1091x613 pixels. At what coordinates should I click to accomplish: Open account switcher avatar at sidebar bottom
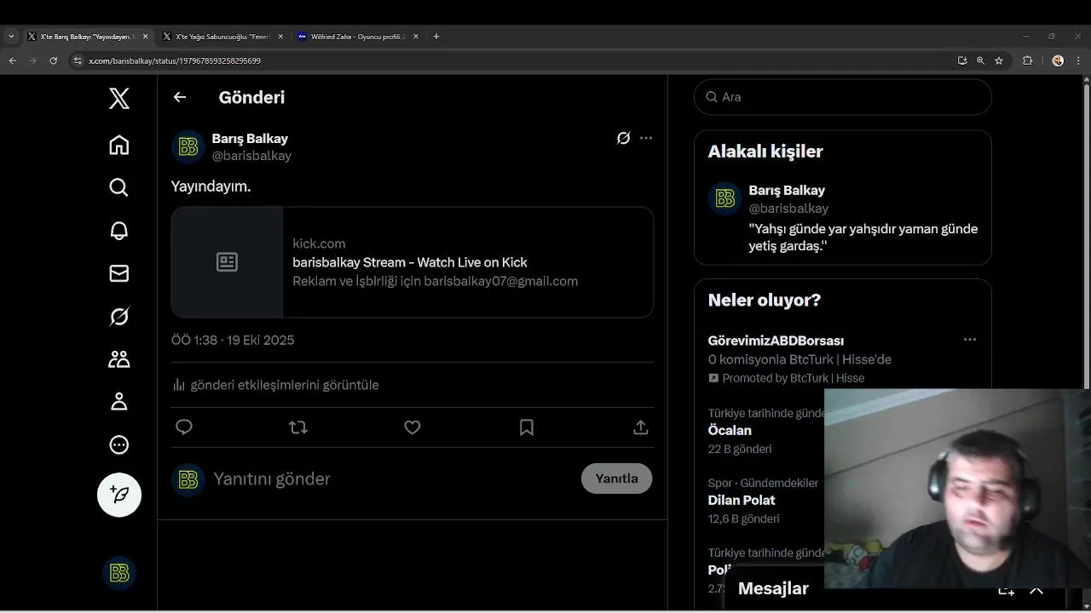(x=119, y=573)
